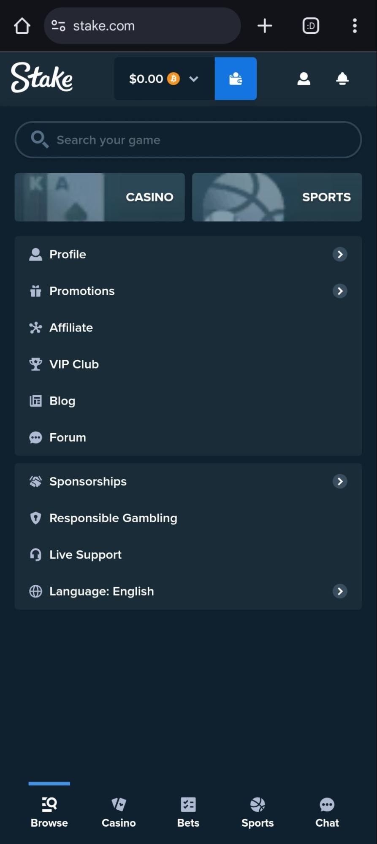Expand the Sponsorships submenu
Viewport: 377px width, 844px height.
[x=340, y=481]
